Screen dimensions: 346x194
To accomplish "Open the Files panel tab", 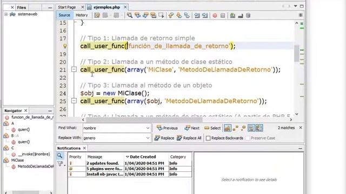I will coord(22,8).
